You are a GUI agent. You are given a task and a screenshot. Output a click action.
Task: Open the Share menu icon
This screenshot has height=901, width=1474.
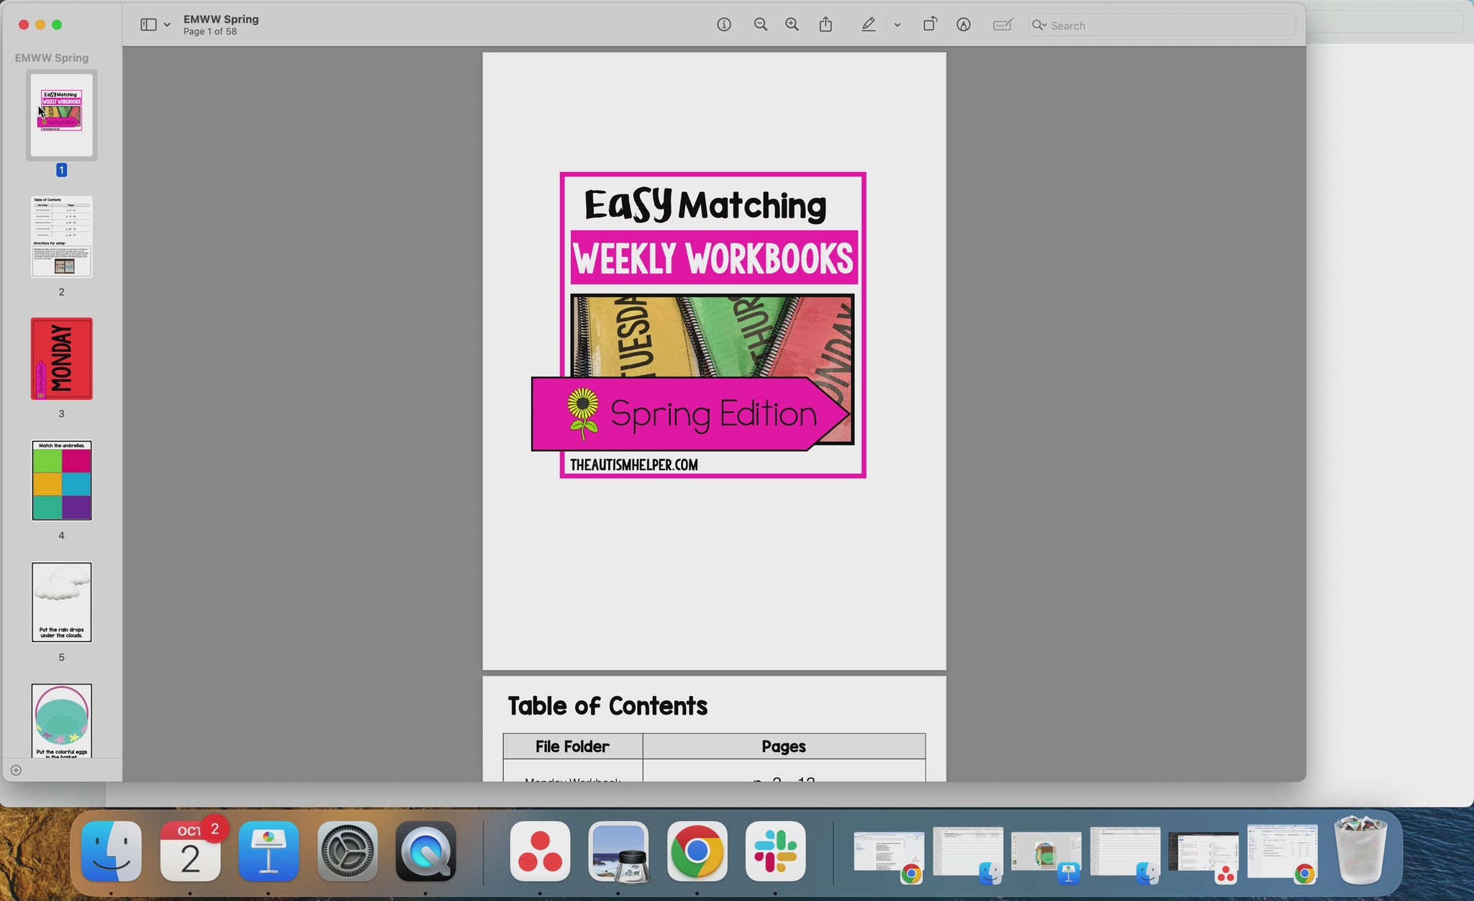pyautogui.click(x=826, y=24)
